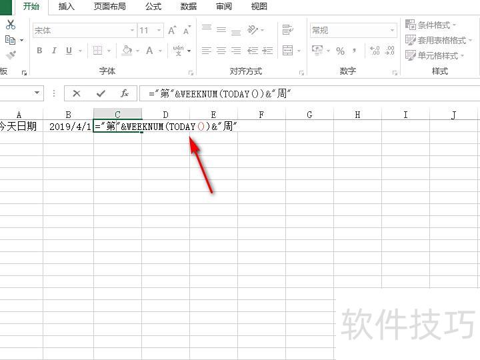Screen dimensions: 480x360
Task: Open the Copy dropdown arrow
Action: click(22, 40)
